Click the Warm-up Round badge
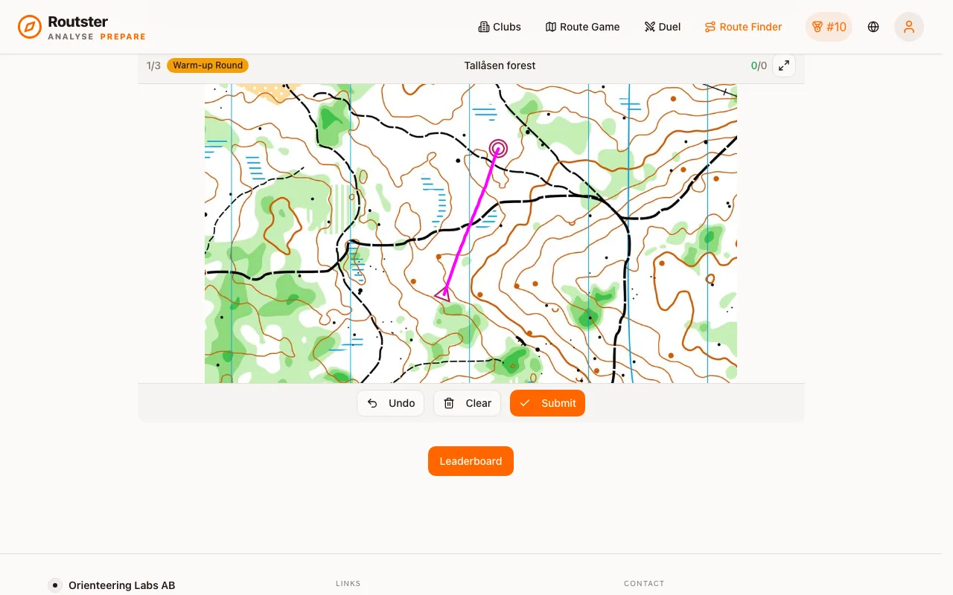 208,65
